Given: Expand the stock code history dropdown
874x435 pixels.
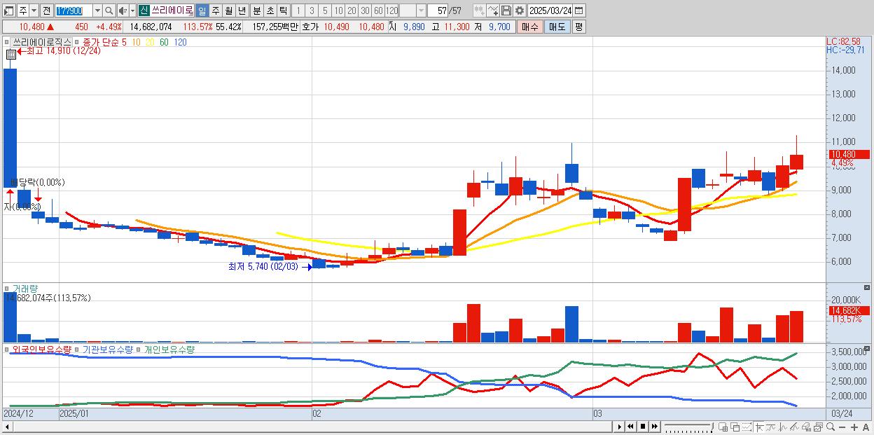Looking at the screenshot, I should click(x=98, y=11).
